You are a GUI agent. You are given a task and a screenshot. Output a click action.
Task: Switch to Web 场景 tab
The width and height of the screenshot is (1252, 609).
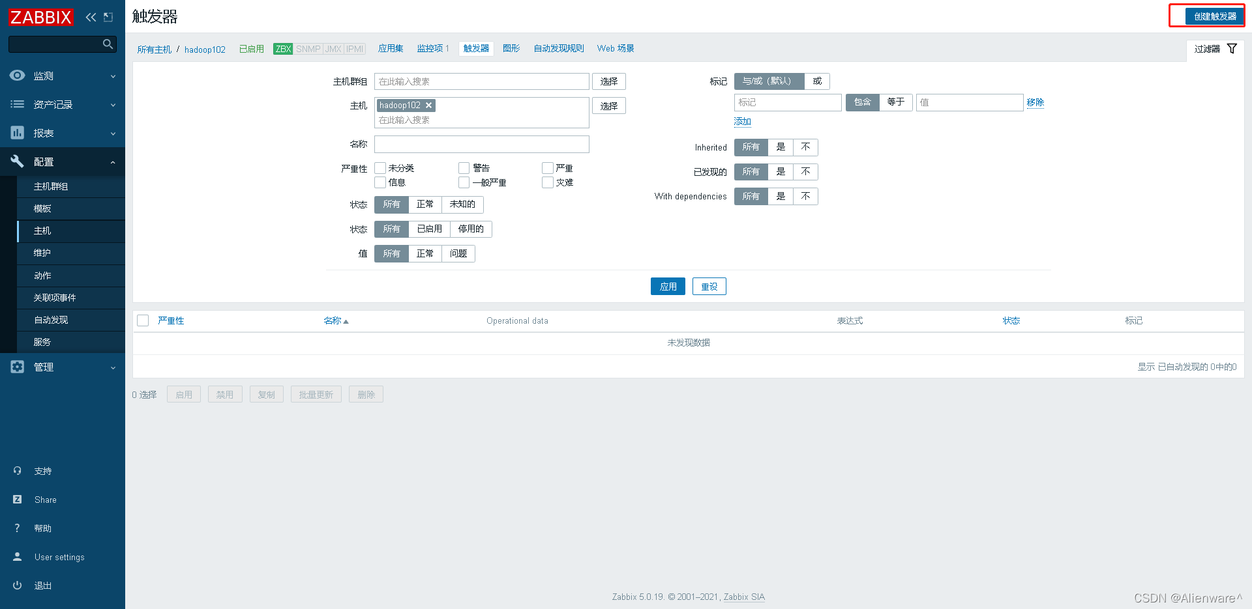pyautogui.click(x=616, y=49)
